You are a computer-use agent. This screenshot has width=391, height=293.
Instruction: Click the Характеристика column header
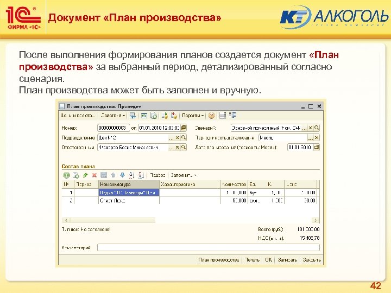[190, 184]
